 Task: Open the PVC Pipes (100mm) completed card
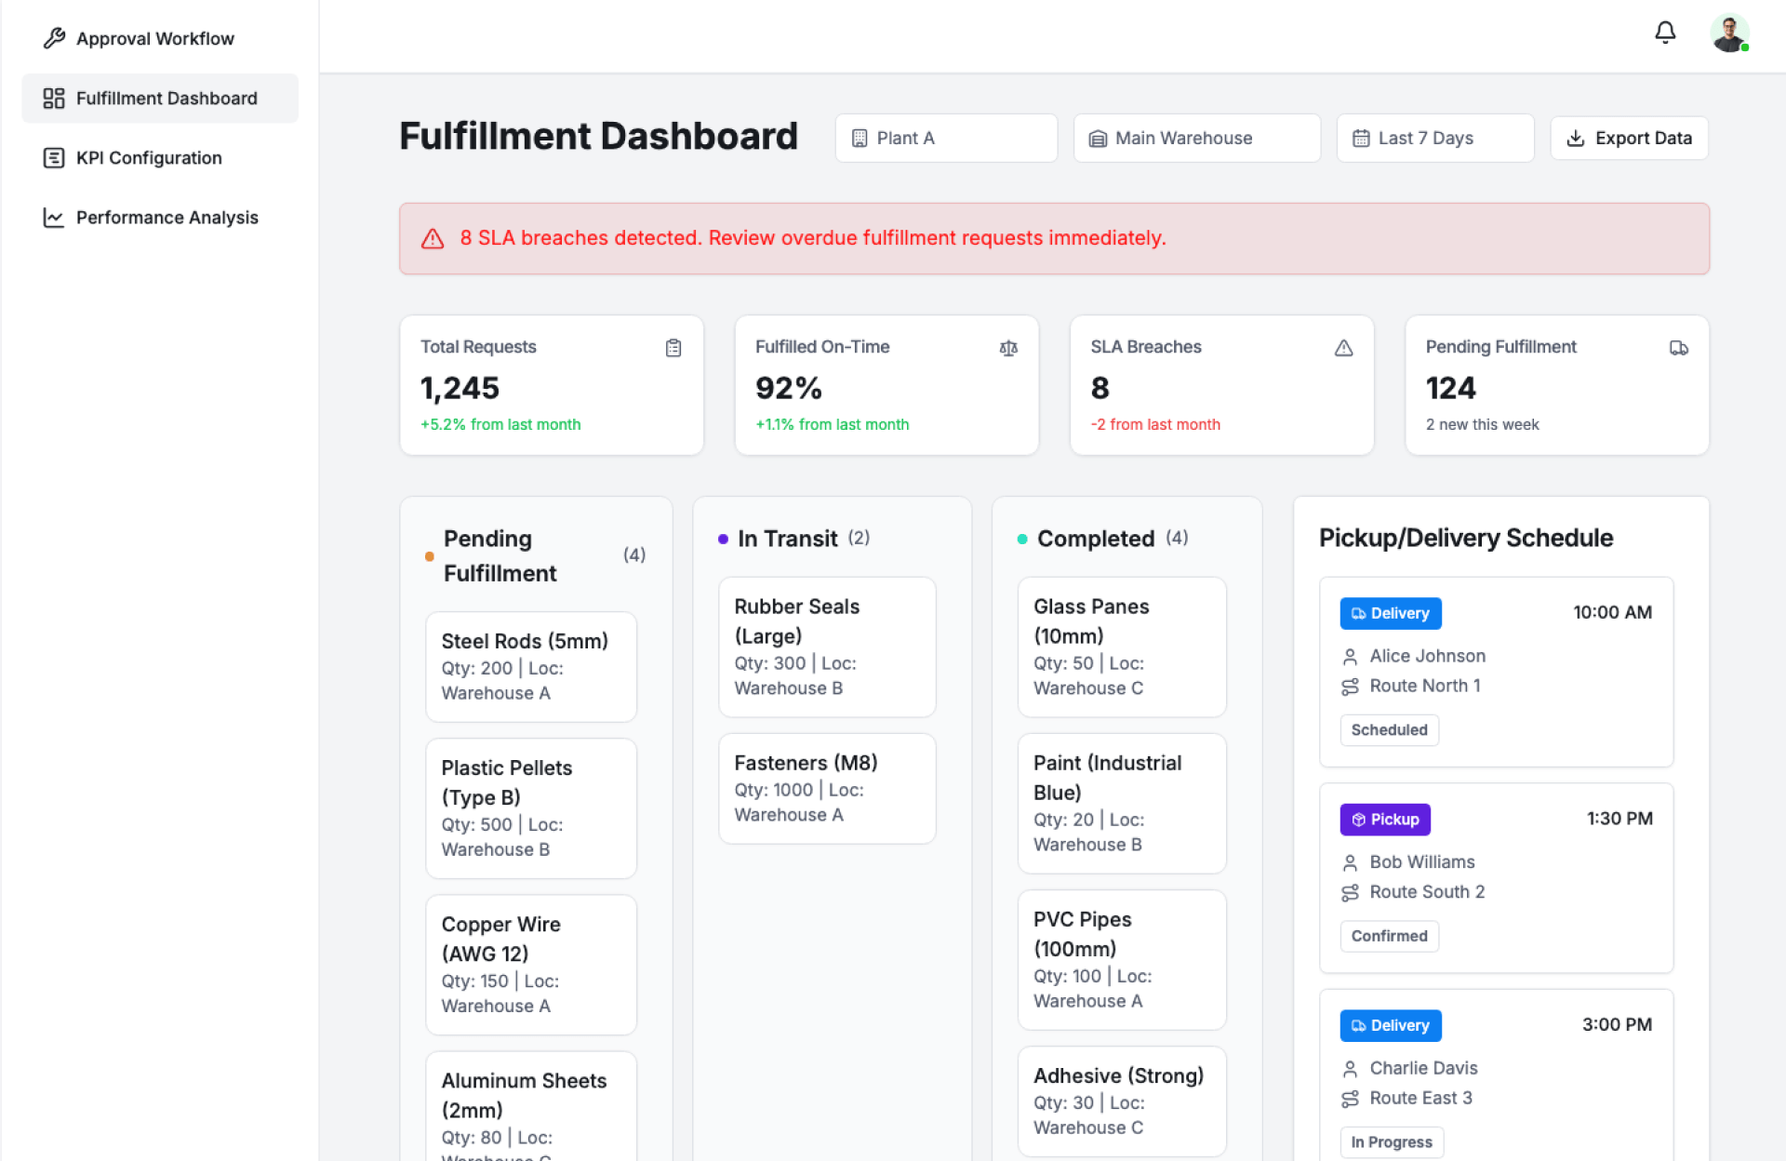pyautogui.click(x=1121, y=959)
